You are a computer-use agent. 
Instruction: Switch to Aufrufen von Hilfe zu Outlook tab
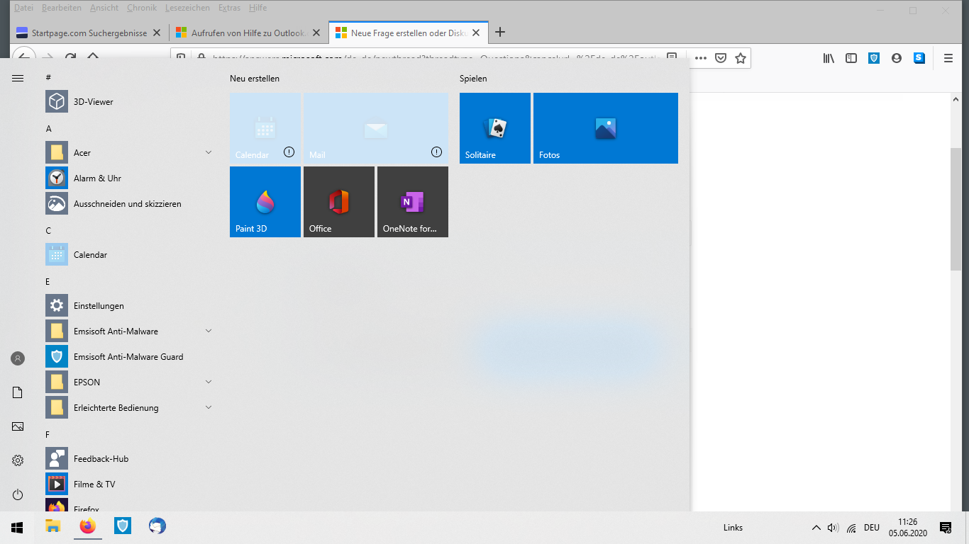248,33
